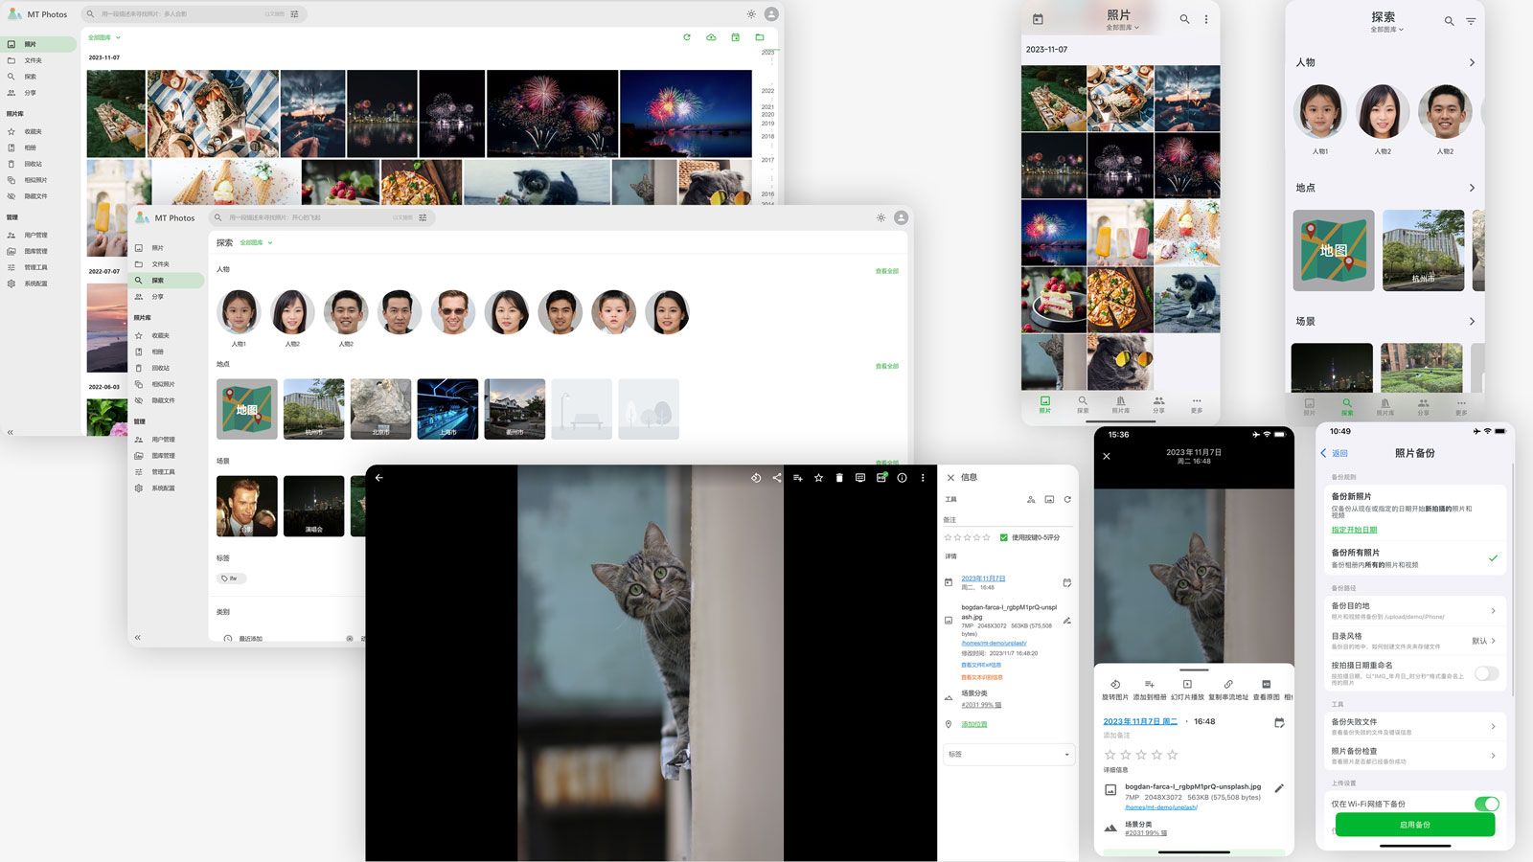This screenshot has width=1533, height=862.
Task: Switch to 照片库 tab on mobile 照片 screen
Action: tap(1120, 404)
